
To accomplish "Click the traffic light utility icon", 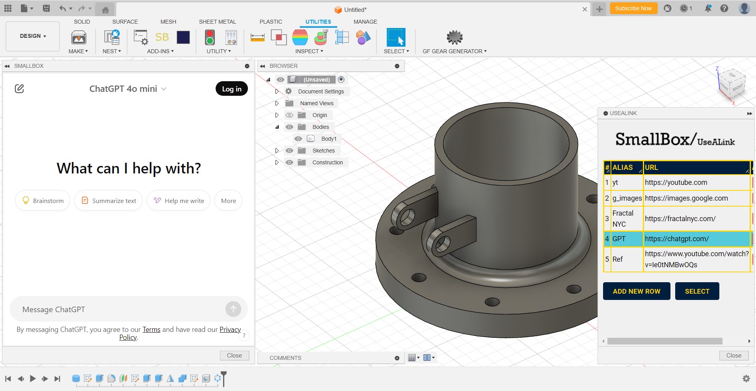I will click(x=210, y=38).
